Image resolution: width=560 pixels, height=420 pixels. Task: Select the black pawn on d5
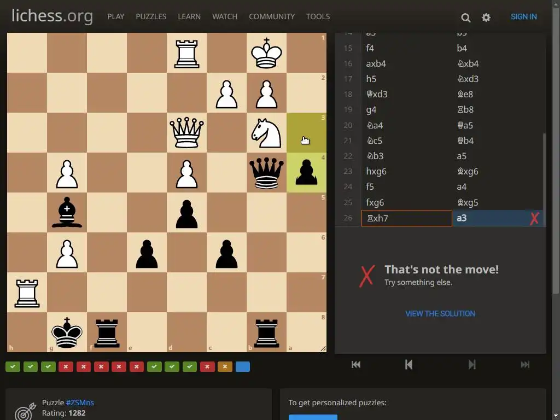point(186,213)
